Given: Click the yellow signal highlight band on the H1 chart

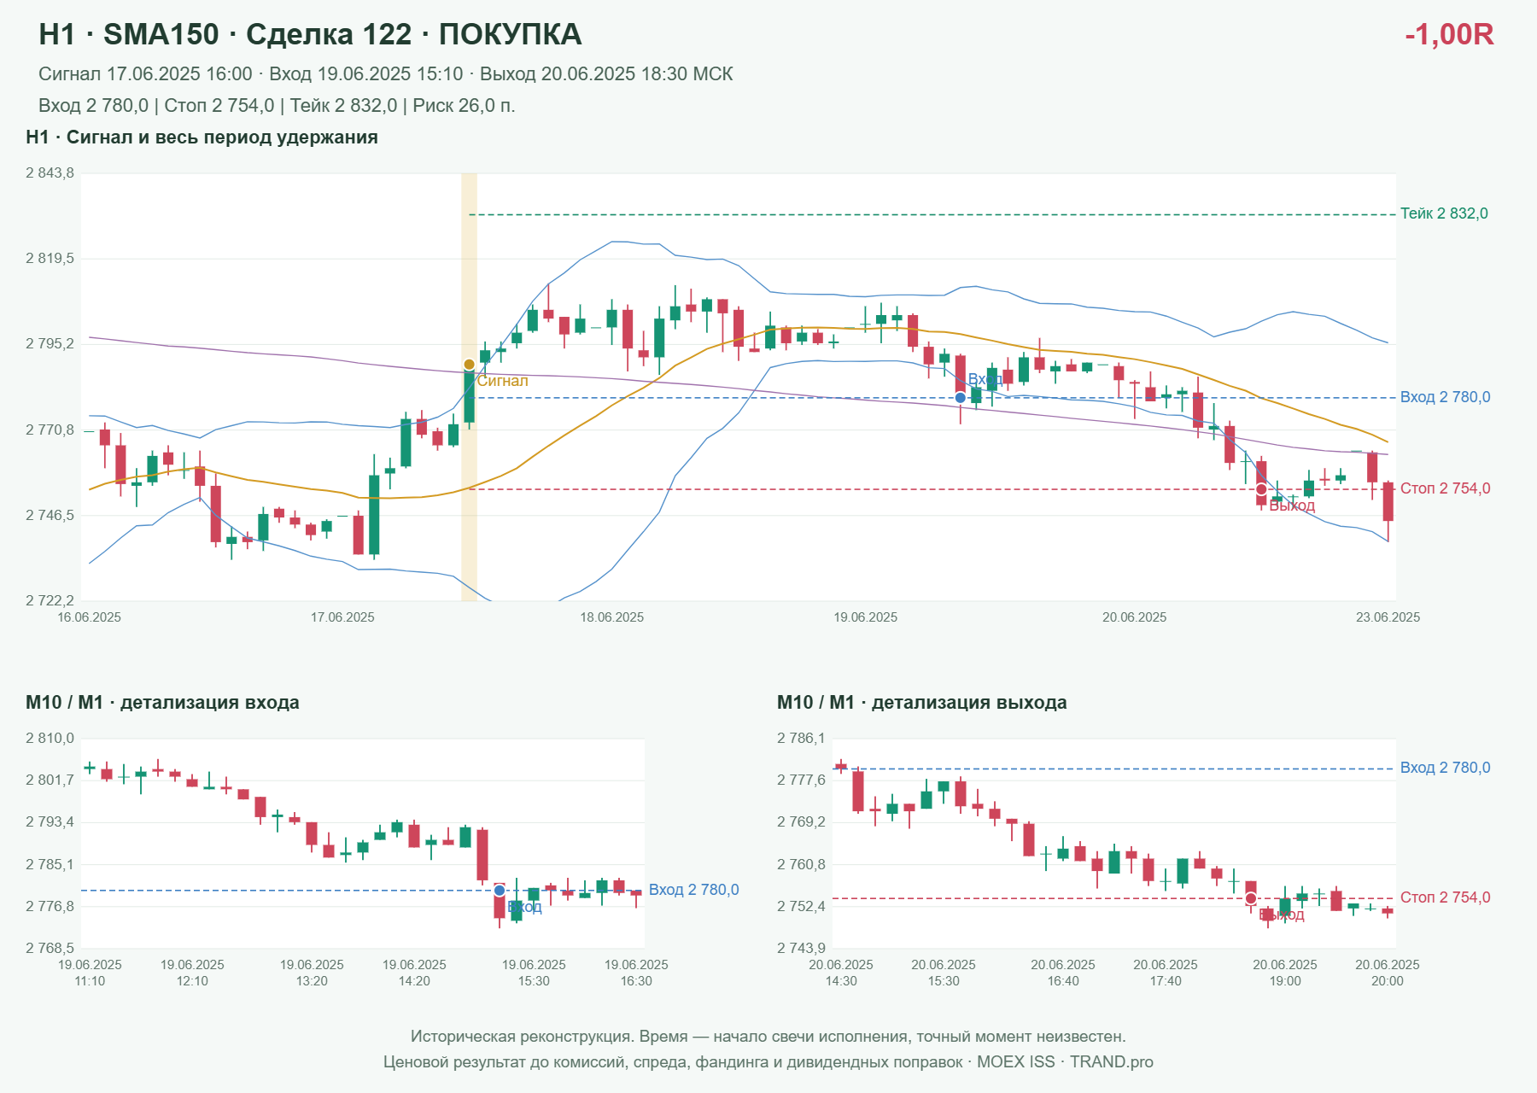Looking at the screenshot, I should point(469,387).
